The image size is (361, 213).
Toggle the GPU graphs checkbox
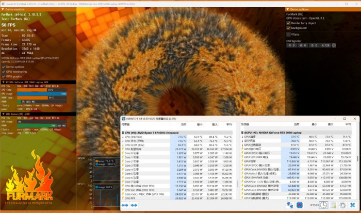click(4, 76)
